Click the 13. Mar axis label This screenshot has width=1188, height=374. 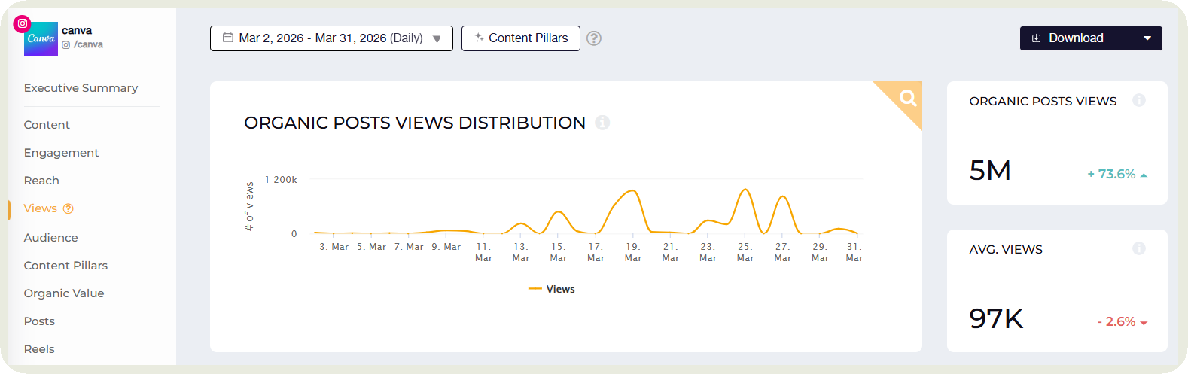point(521,252)
